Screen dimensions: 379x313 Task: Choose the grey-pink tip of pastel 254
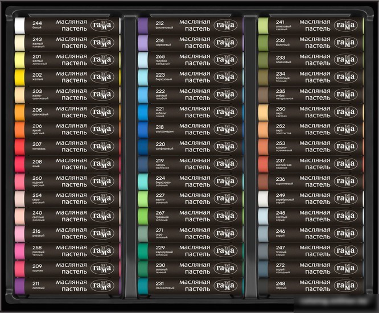click(19, 199)
